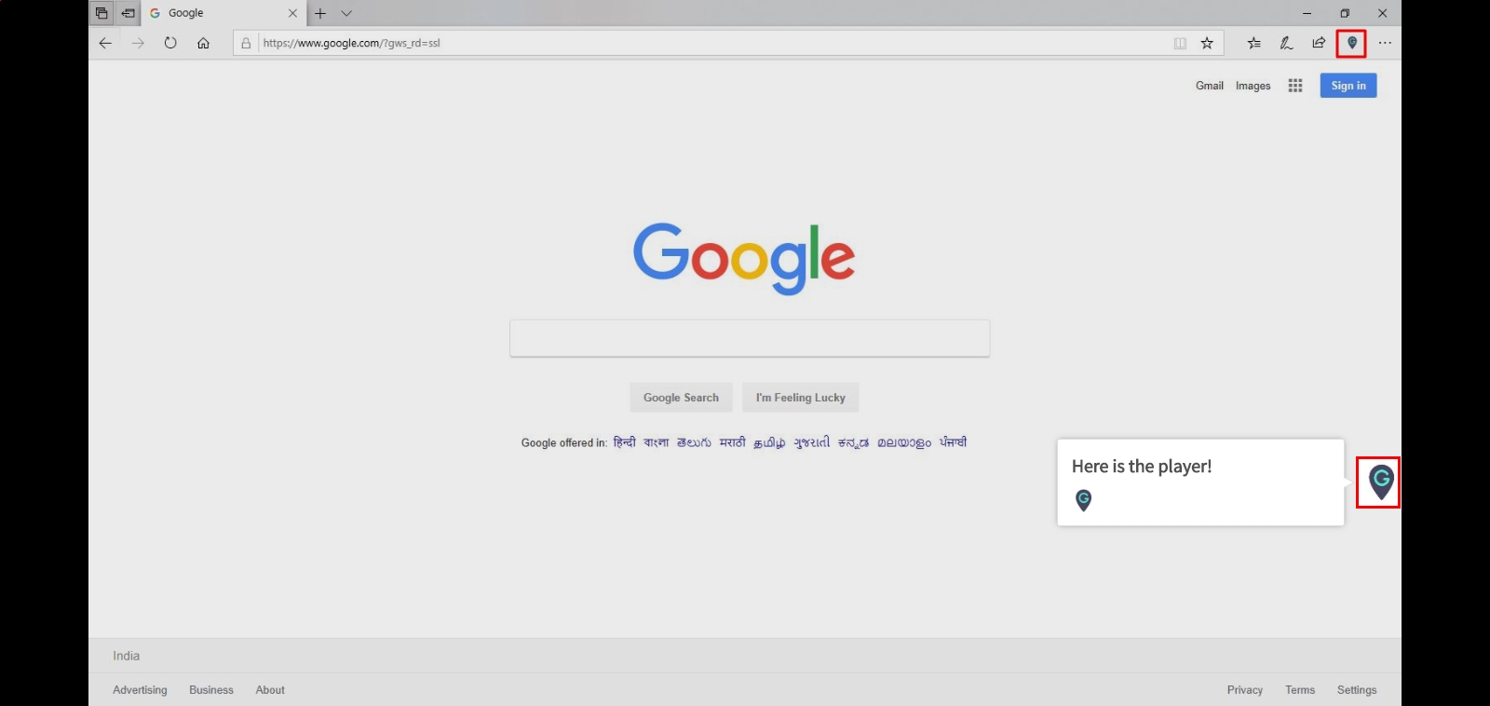The height and width of the screenshot is (706, 1490).
Task: Switch Google to Telugu language
Action: tap(694, 442)
